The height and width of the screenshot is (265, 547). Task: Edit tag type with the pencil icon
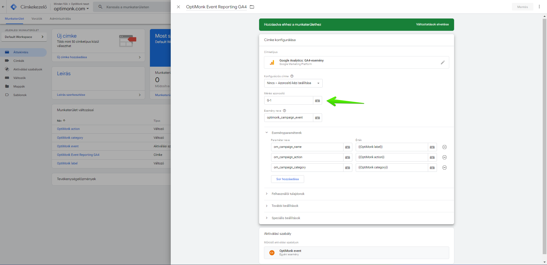(x=443, y=62)
